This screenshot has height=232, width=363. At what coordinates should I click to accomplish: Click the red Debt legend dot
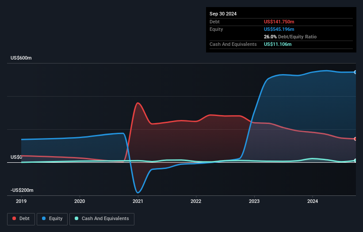click(x=14, y=218)
